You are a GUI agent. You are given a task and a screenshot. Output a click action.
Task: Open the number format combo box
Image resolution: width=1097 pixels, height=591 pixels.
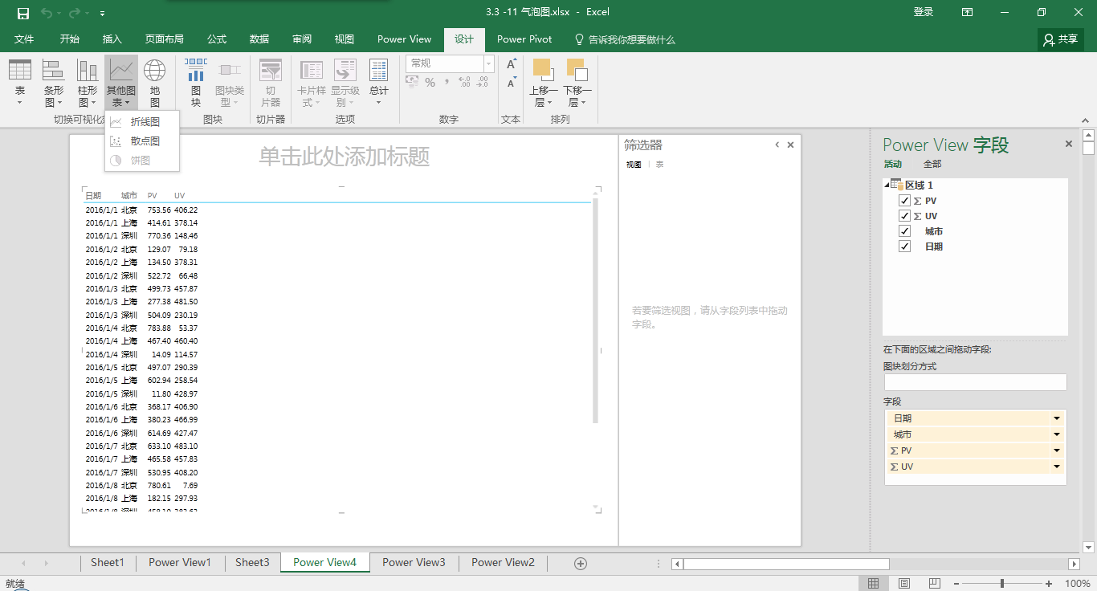pyautogui.click(x=488, y=63)
